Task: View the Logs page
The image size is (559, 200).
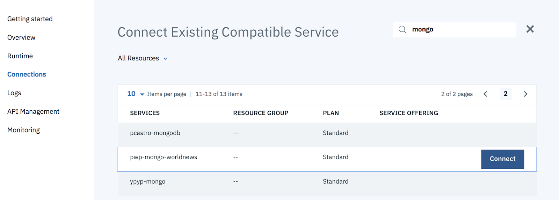Action: tap(14, 93)
